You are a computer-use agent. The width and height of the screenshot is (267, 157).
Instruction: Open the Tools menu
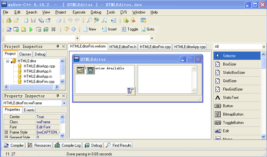point(111,12)
